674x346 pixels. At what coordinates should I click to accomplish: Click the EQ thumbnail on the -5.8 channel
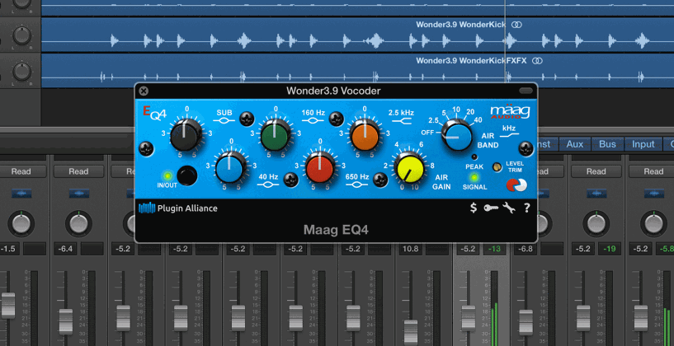653,194
